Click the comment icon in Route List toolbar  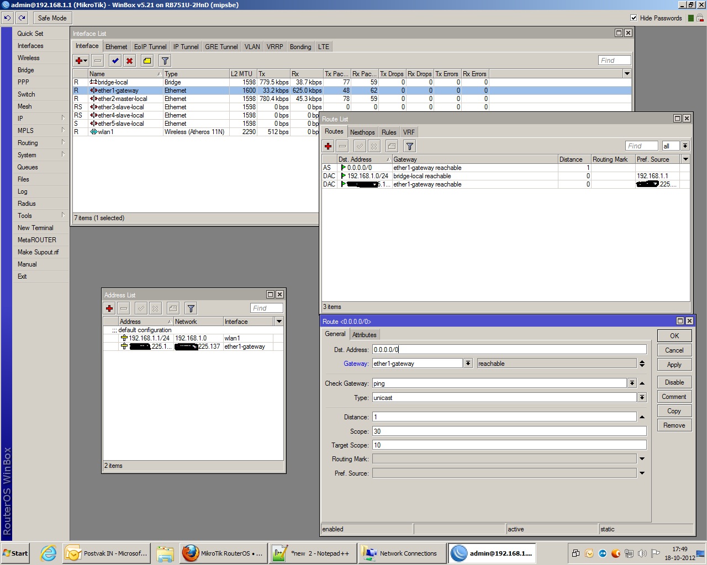(x=392, y=146)
